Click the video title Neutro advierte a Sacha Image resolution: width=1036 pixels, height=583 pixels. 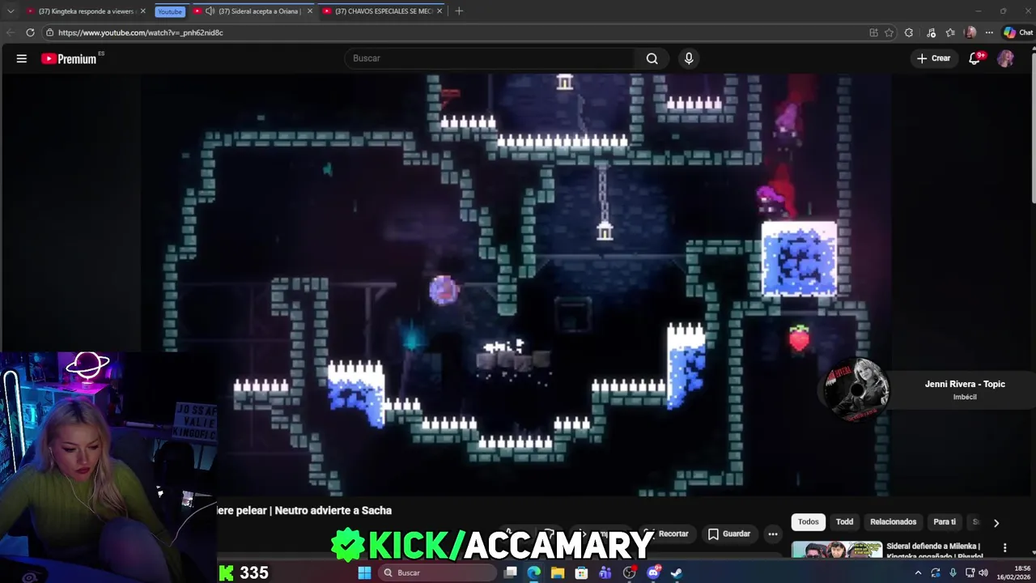304,510
